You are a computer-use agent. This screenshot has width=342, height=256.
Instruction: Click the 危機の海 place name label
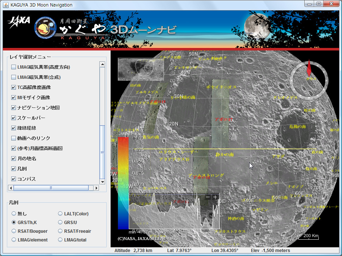[x=297, y=126]
